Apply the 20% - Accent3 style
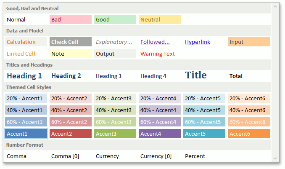 click(x=115, y=99)
